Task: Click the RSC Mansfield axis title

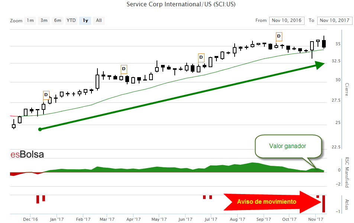Action: pyautogui.click(x=347, y=172)
